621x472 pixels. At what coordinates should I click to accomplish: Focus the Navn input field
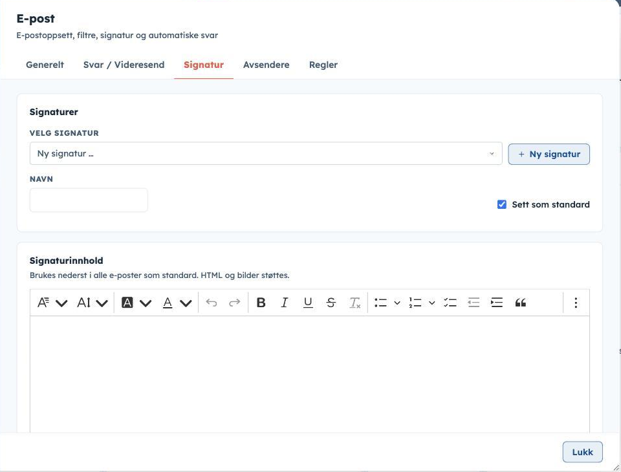click(x=89, y=200)
